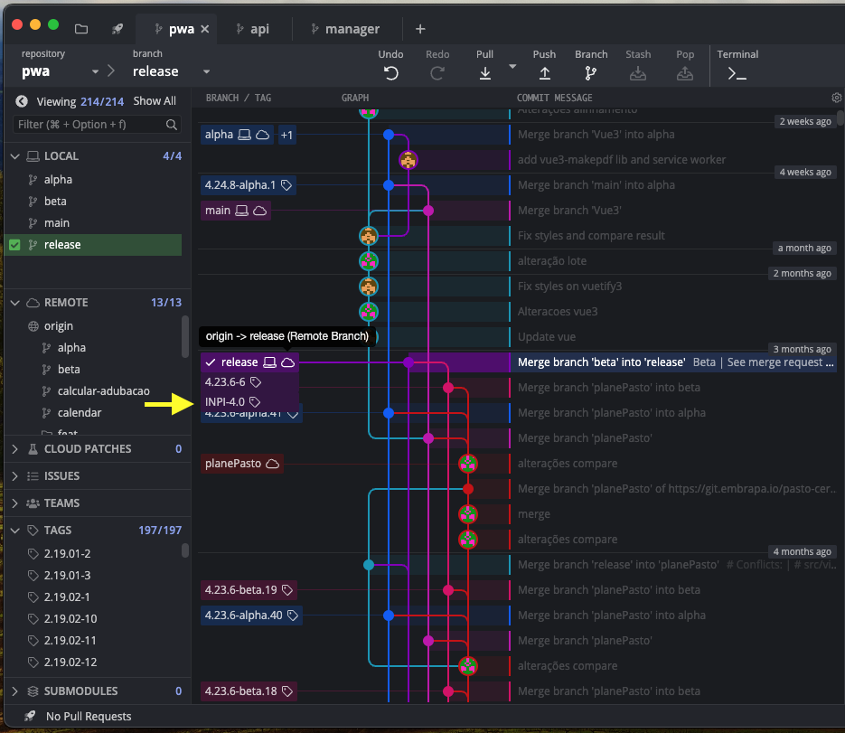The height and width of the screenshot is (733, 845).
Task: Click the search magnifier in filter box
Action: 172,125
